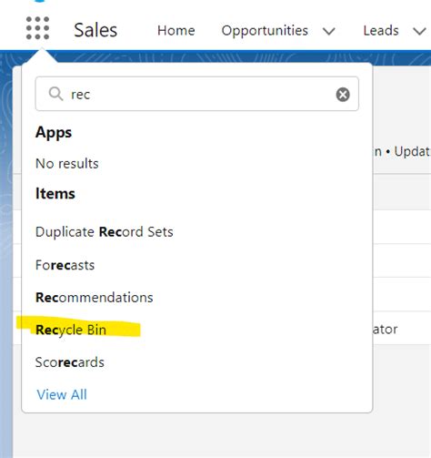This screenshot has width=431, height=458.
Task: Click the View All link
Action: click(x=62, y=394)
